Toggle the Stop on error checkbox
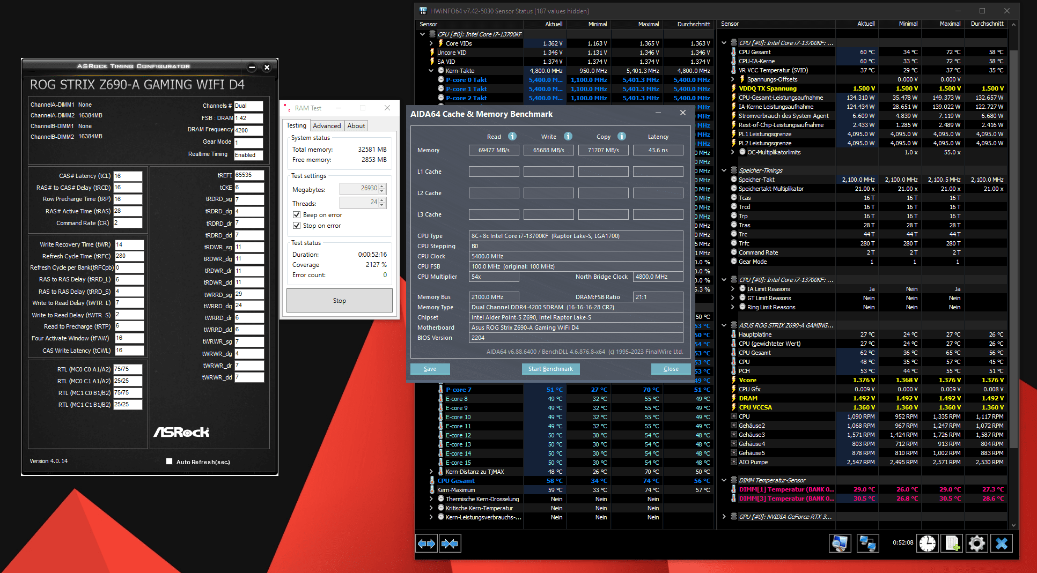 [296, 225]
